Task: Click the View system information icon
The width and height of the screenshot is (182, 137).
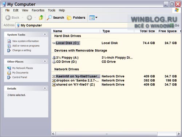Action: click(9, 41)
